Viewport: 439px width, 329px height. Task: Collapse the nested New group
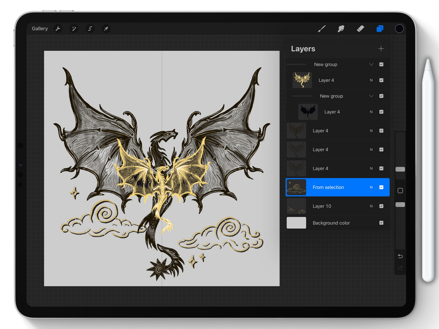371,96
